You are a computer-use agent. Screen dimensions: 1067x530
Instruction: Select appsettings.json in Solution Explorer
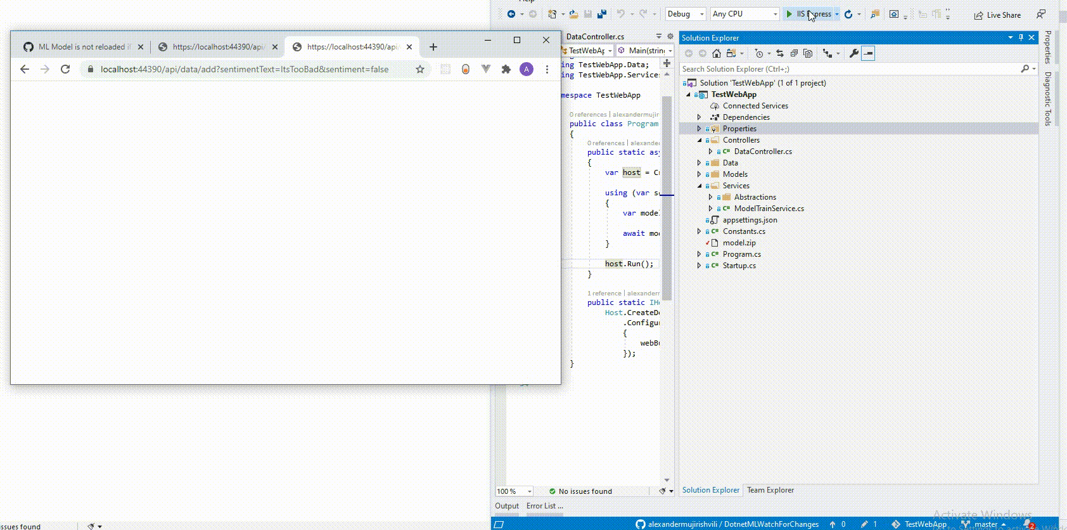[x=750, y=220]
